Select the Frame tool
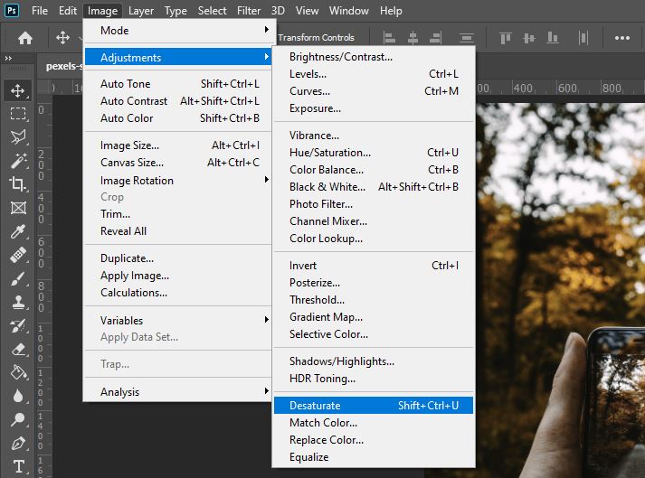 tap(18, 208)
